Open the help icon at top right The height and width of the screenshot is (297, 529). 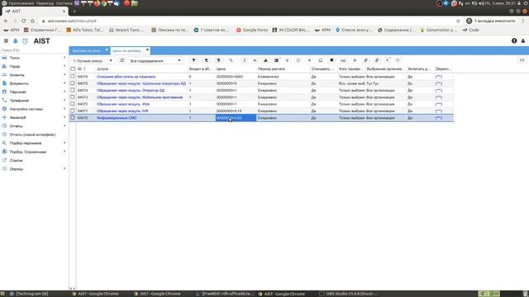(x=514, y=40)
